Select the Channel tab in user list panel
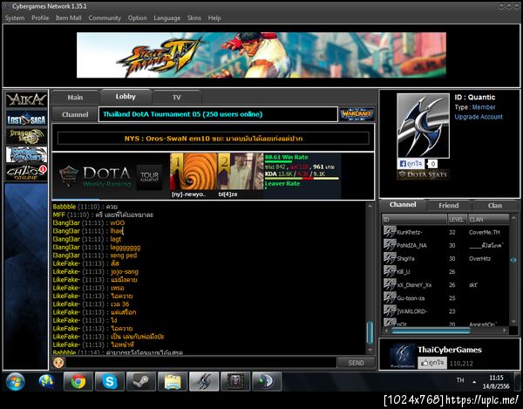The width and height of the screenshot is (523, 409). [403, 205]
